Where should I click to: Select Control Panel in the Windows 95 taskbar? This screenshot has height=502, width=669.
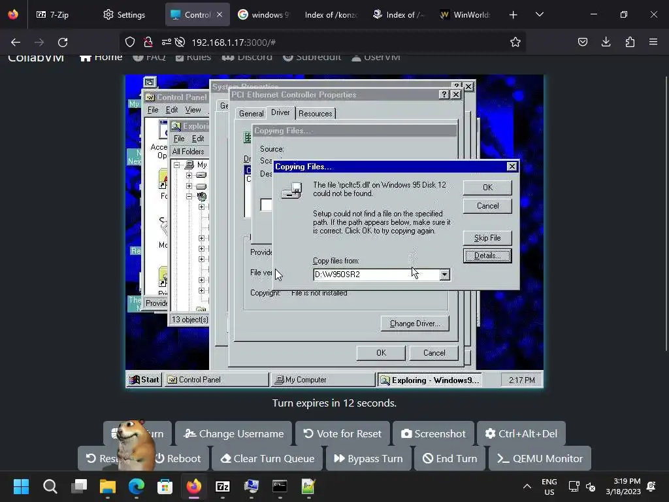tap(216, 380)
